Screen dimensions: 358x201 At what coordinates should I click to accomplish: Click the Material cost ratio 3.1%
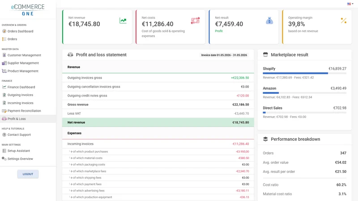(x=342, y=194)
